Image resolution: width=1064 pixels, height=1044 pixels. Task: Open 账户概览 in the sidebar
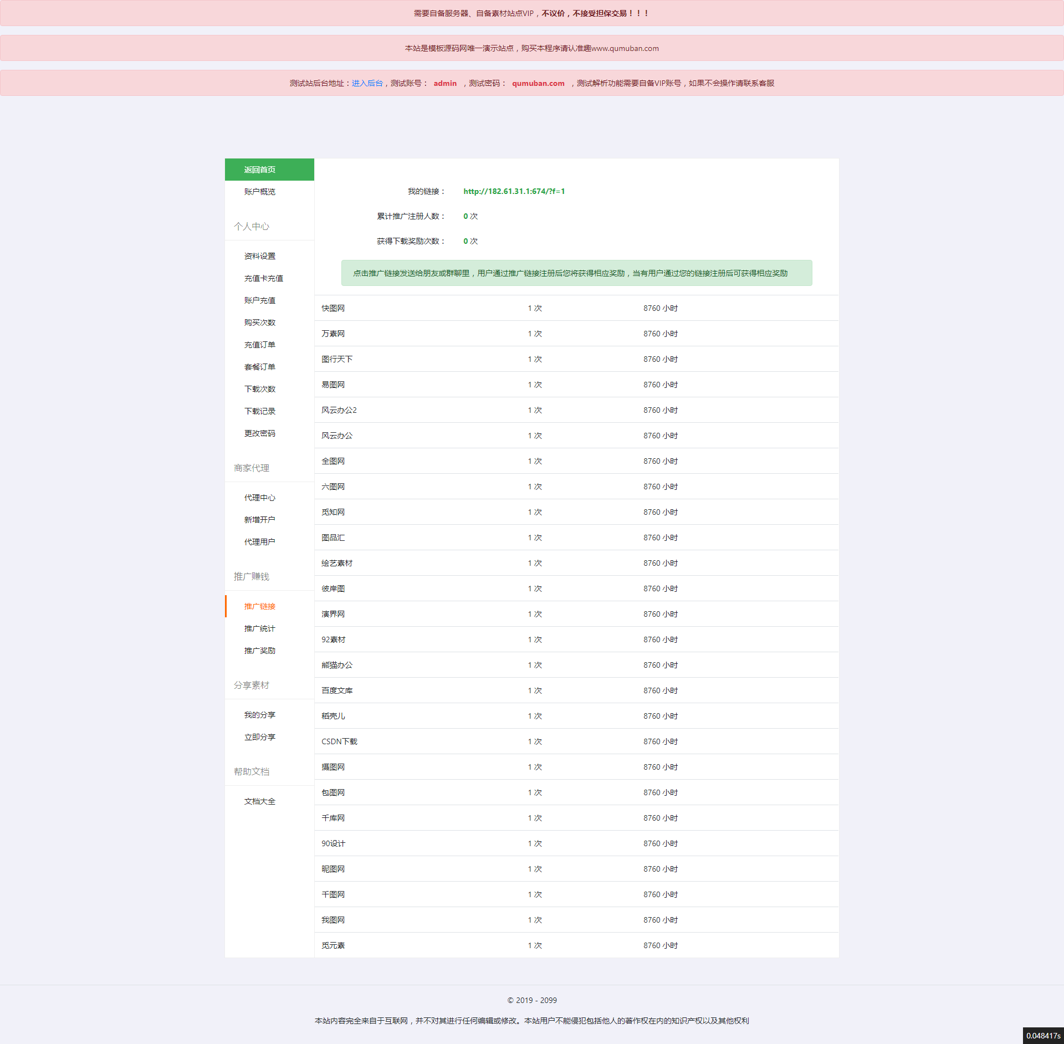tap(259, 192)
